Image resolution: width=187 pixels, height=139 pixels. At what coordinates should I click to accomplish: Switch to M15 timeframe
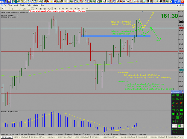(x=63, y=9)
